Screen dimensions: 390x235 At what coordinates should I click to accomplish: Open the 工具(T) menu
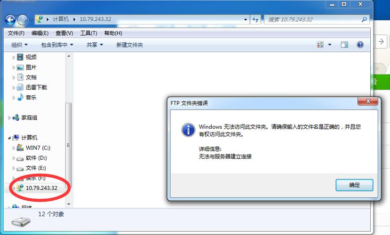(88, 33)
